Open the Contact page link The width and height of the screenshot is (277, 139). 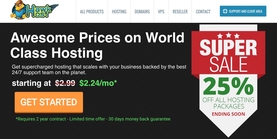(203, 12)
